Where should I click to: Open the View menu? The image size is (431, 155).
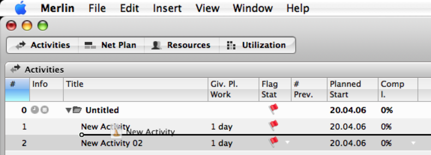point(208,8)
